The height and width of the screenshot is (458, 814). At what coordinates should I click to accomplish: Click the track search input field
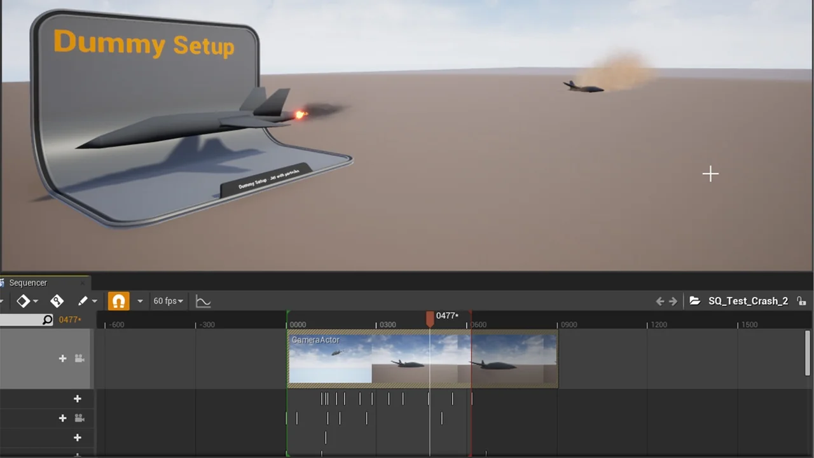click(20, 320)
